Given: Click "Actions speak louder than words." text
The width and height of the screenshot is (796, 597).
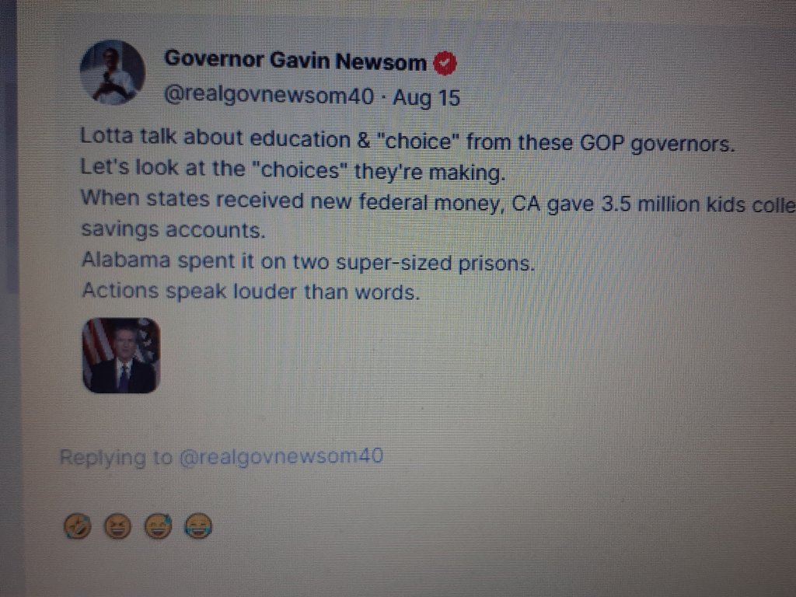Looking at the screenshot, I should coord(251,292).
